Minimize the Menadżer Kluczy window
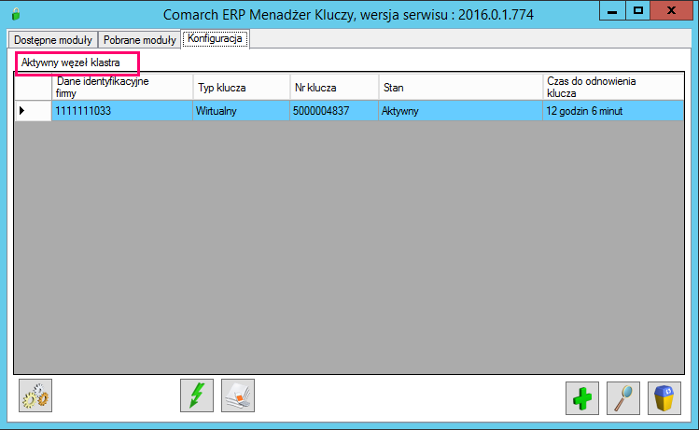The image size is (699, 430). [612, 10]
